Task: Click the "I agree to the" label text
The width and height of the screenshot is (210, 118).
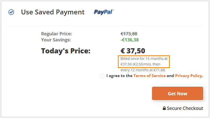Action: (x=119, y=76)
